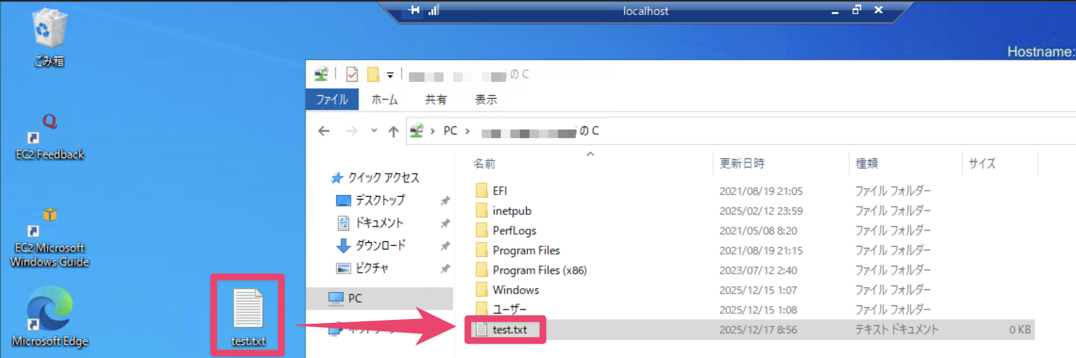Sort by the 名前 column header
1076x358 pixels.
(x=484, y=164)
